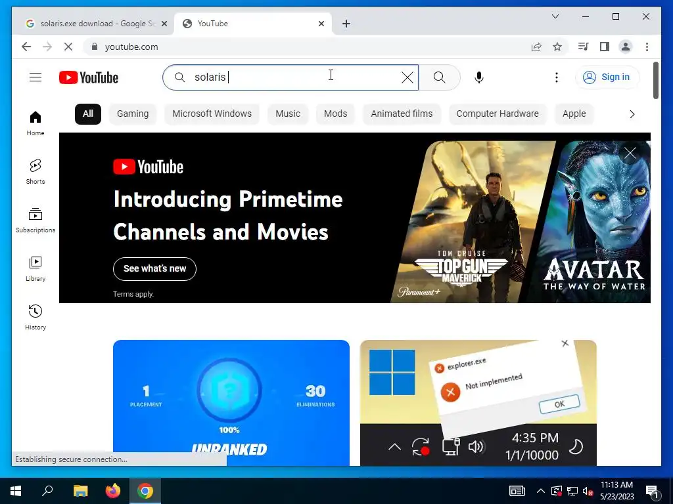The height and width of the screenshot is (504, 673).
Task: Submit search with the magnifier button
Action: click(439, 77)
